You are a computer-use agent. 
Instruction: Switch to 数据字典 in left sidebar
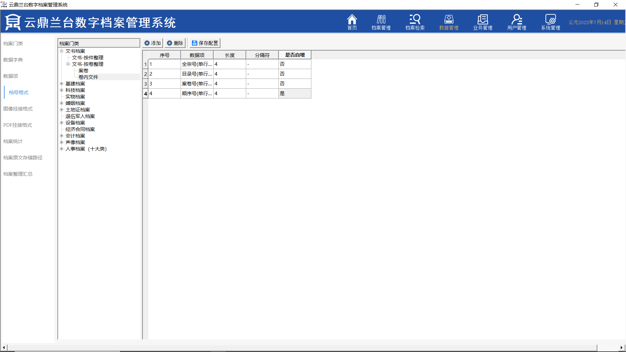tap(13, 60)
